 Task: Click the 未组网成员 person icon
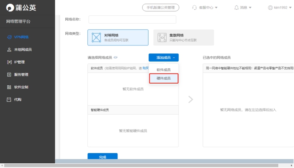point(9,50)
